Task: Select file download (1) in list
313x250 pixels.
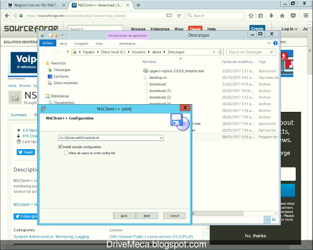Action: (x=160, y=91)
